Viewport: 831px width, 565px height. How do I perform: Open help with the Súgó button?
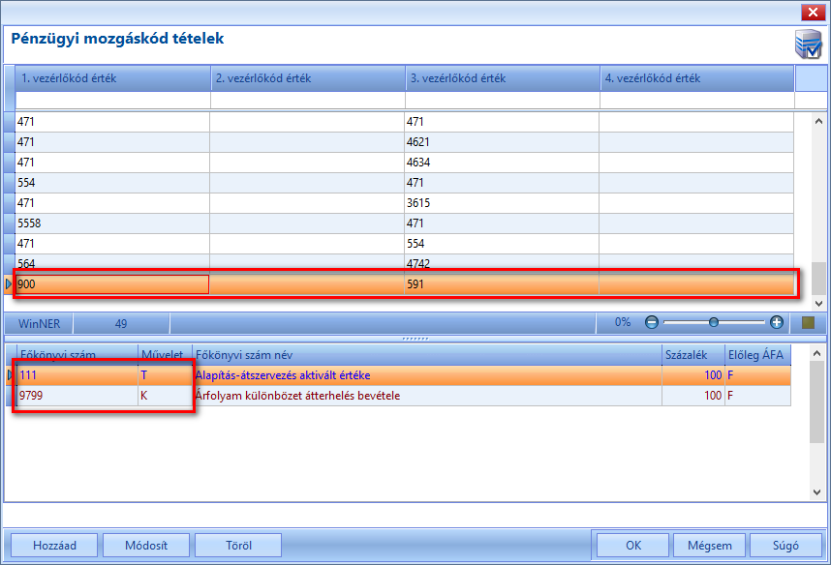[x=785, y=545]
